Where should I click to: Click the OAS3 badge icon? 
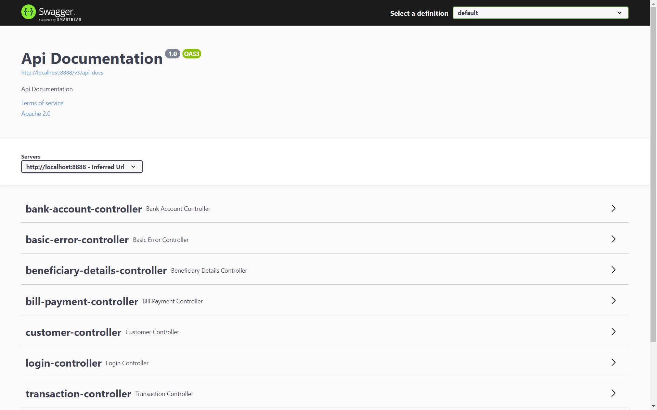click(192, 53)
